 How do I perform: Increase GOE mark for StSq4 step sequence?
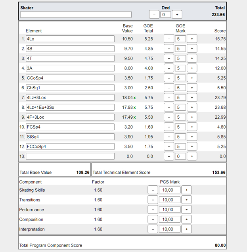(x=192, y=137)
